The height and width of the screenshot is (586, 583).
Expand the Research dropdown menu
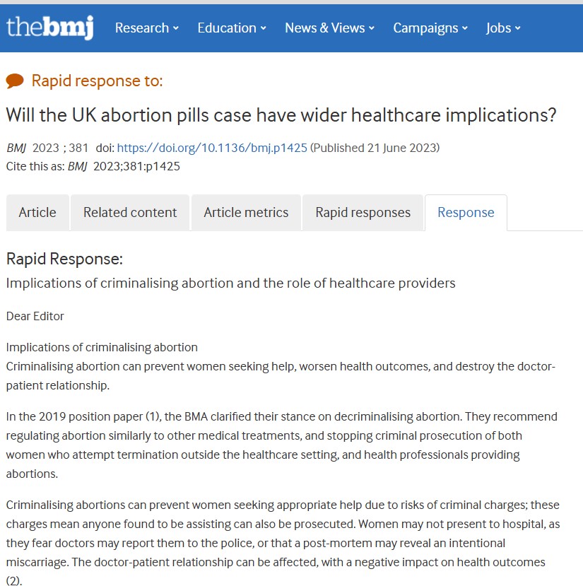146,28
